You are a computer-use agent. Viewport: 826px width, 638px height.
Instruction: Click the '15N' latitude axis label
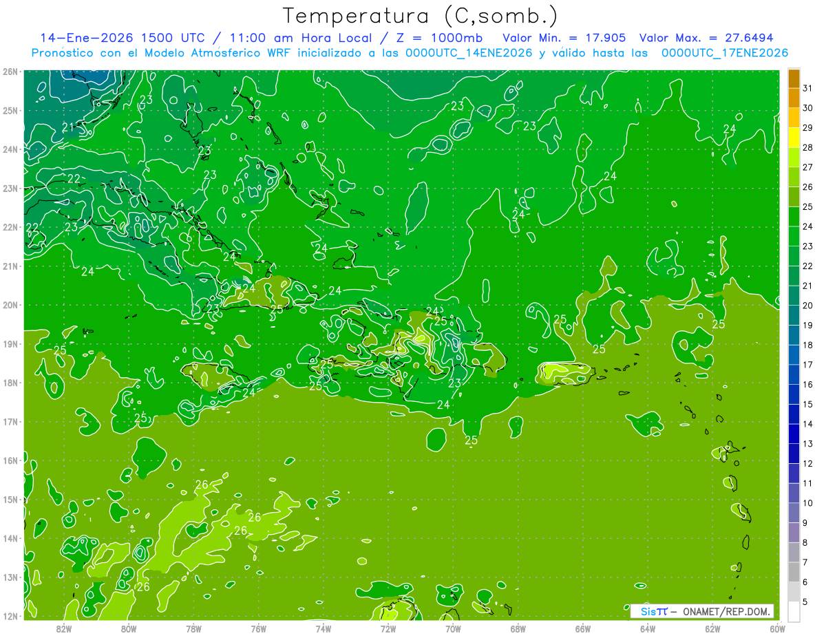[x=10, y=499]
